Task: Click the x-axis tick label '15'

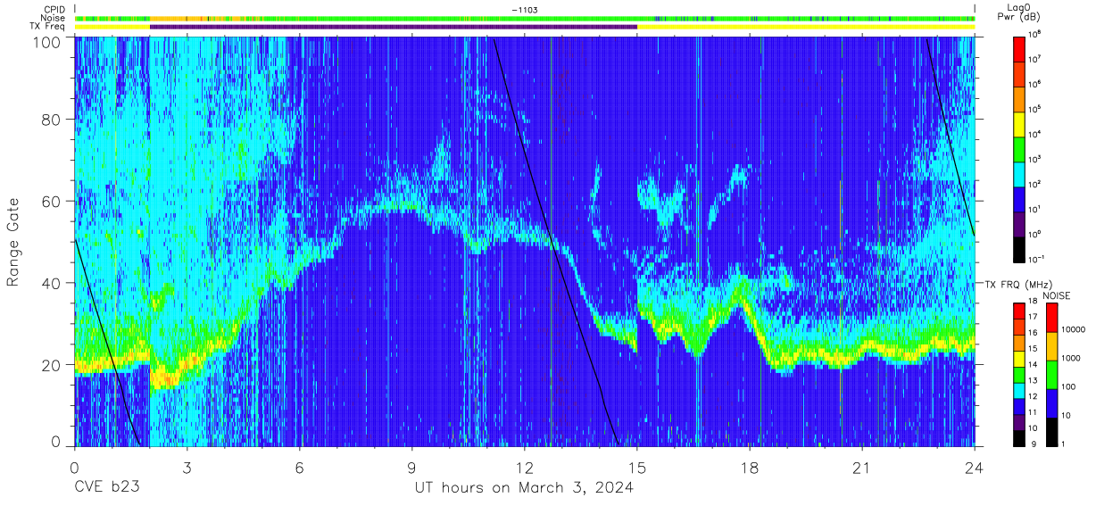Action: pyautogui.click(x=636, y=467)
